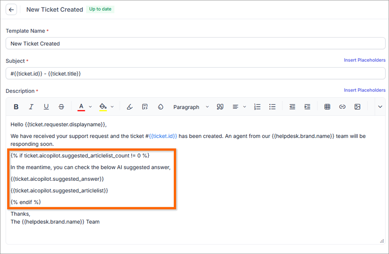Toggle bold formatting

tap(16, 107)
